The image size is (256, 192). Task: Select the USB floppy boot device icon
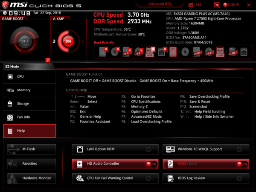coord(232,52)
